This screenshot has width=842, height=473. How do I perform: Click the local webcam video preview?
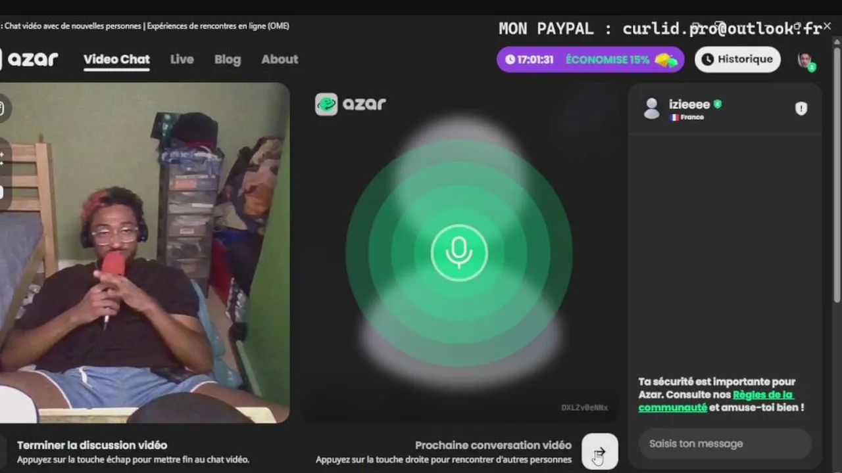tap(145, 252)
